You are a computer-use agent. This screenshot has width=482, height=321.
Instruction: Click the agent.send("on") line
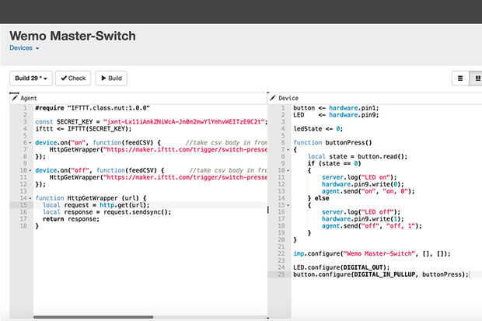point(368,191)
